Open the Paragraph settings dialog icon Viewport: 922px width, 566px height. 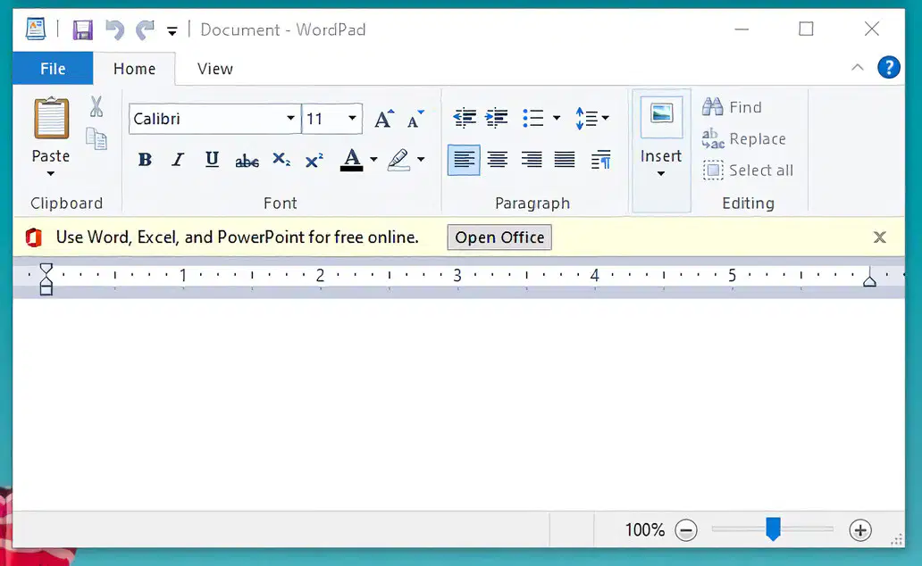(601, 159)
